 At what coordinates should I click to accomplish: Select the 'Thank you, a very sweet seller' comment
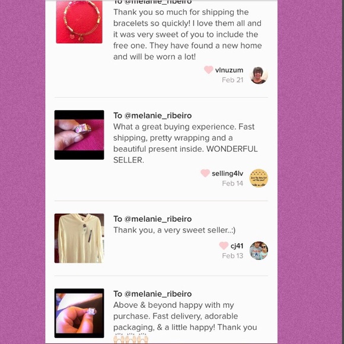pyautogui.click(x=174, y=230)
